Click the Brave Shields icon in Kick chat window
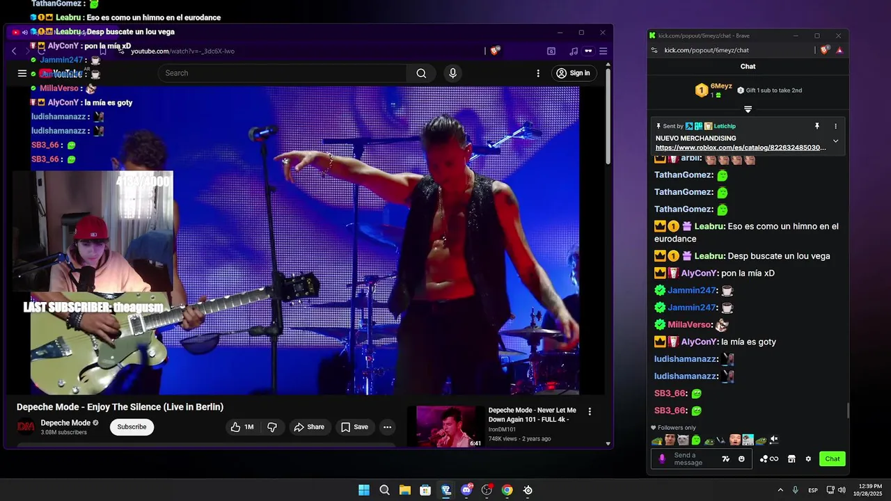Screen dimensions: 891x501 tap(825, 50)
